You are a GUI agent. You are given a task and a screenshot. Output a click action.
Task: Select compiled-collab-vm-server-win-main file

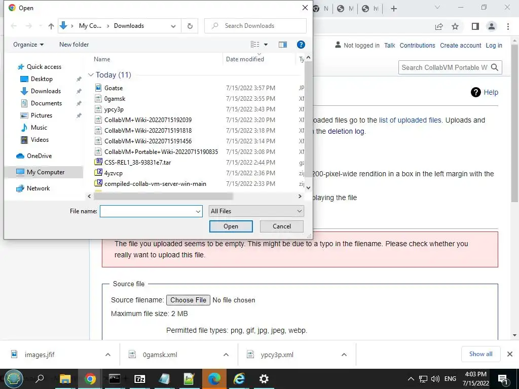point(155,183)
